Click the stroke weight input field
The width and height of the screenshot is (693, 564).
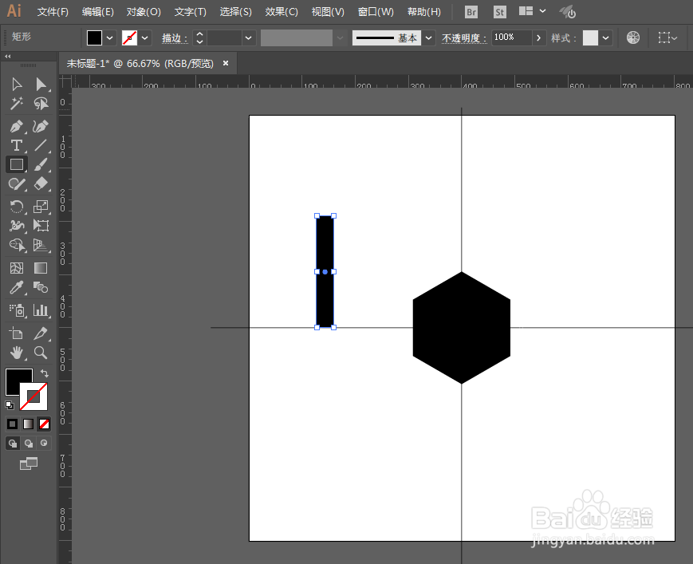pos(225,38)
